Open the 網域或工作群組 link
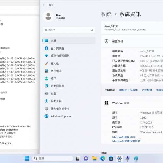 point(128,90)
